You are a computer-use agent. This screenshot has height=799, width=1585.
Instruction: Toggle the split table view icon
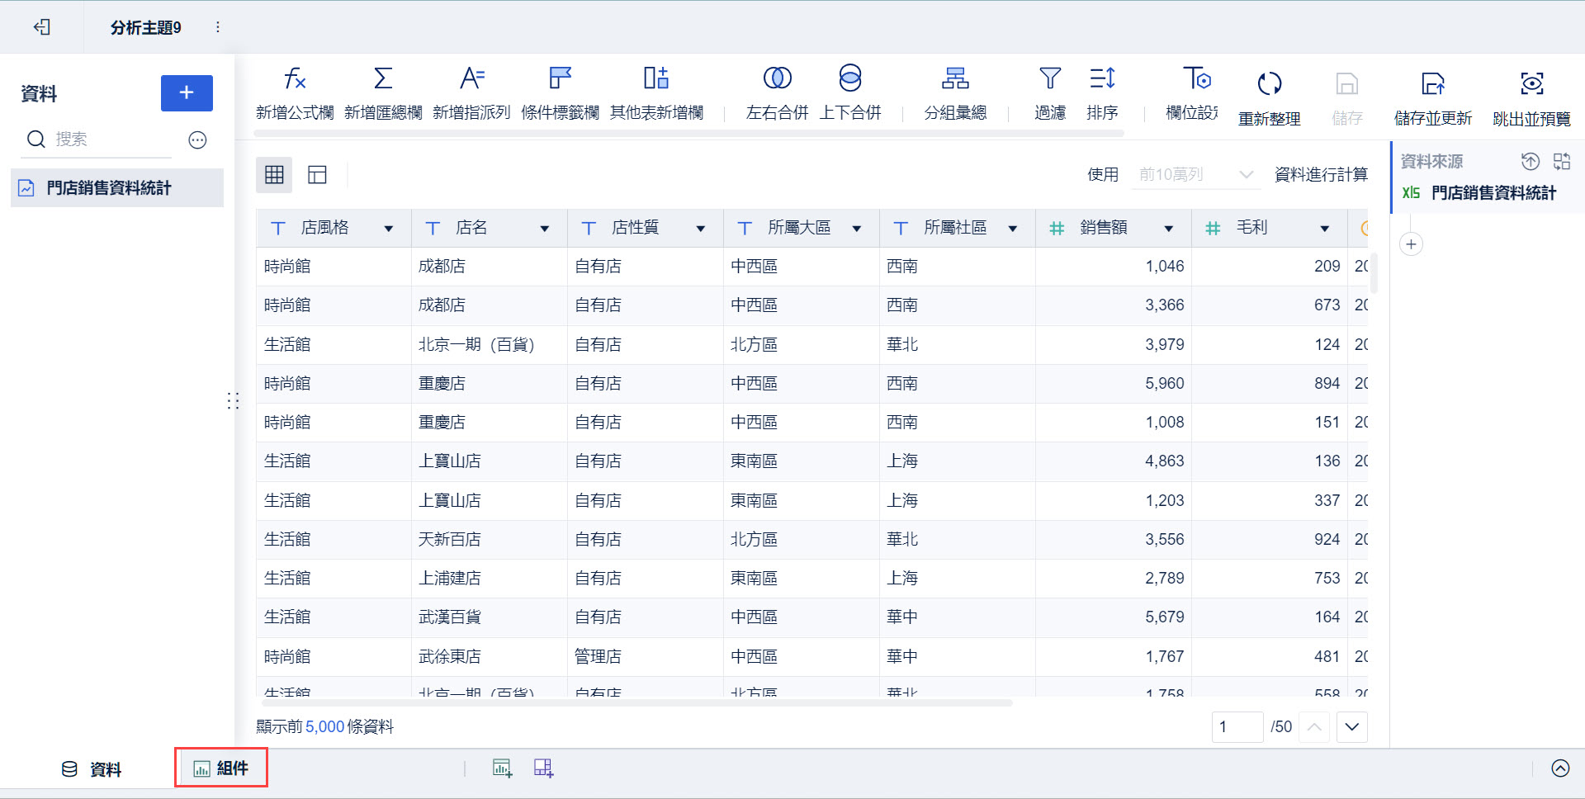tap(317, 174)
